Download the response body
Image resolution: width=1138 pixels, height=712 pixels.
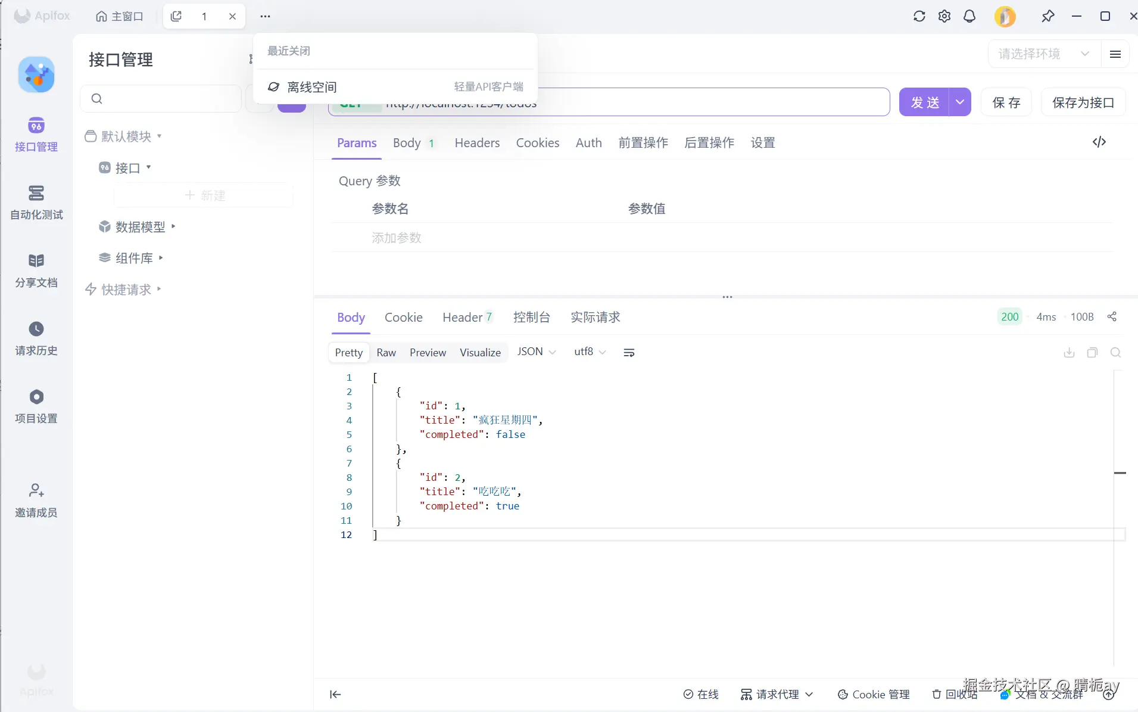pos(1070,353)
